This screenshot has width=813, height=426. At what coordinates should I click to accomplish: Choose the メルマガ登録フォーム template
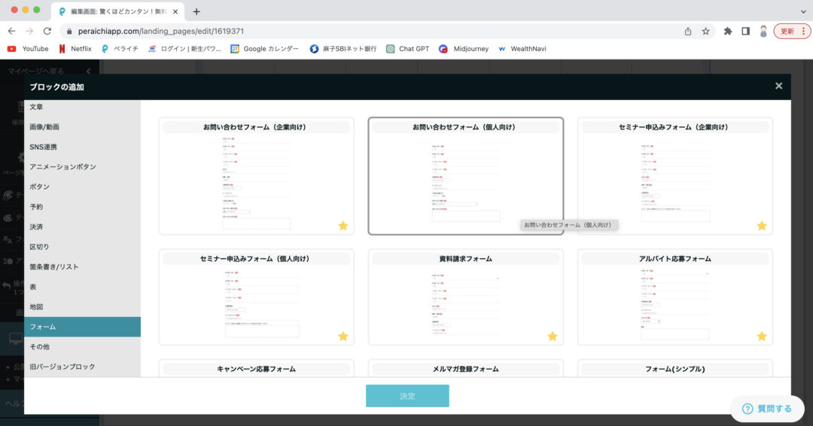[466, 369]
